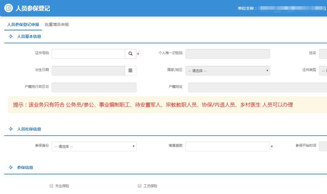The width and height of the screenshot is (327, 194).
Task: Select the 人员参保登记申报 tab
Action: click(23, 25)
